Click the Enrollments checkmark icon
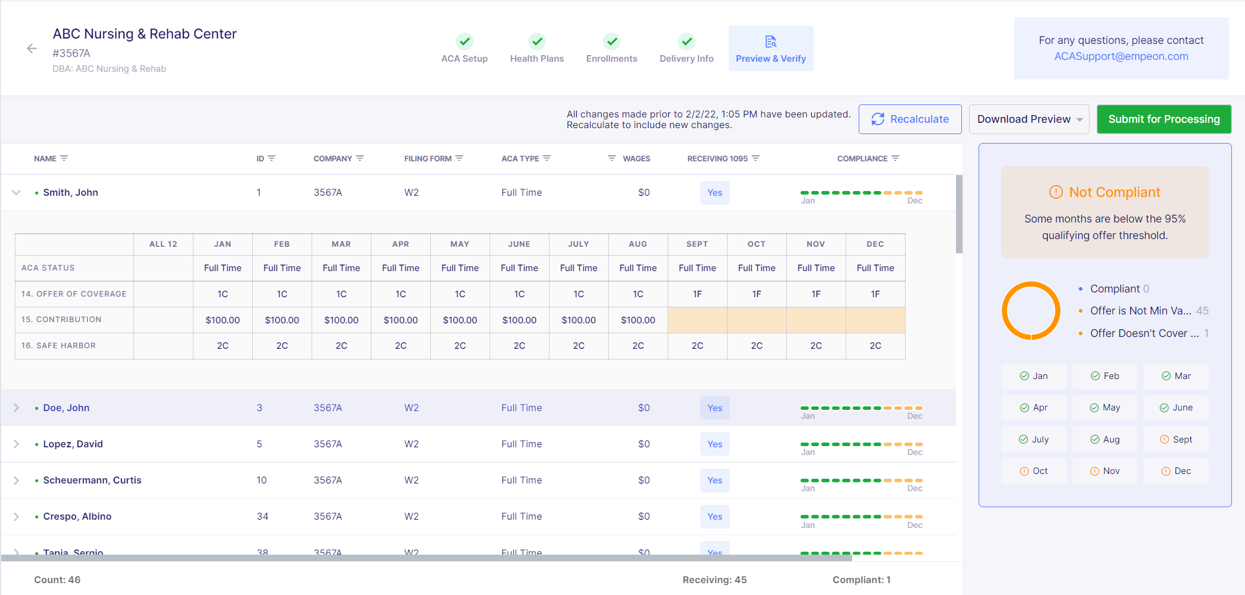The width and height of the screenshot is (1245, 595). tap(612, 42)
